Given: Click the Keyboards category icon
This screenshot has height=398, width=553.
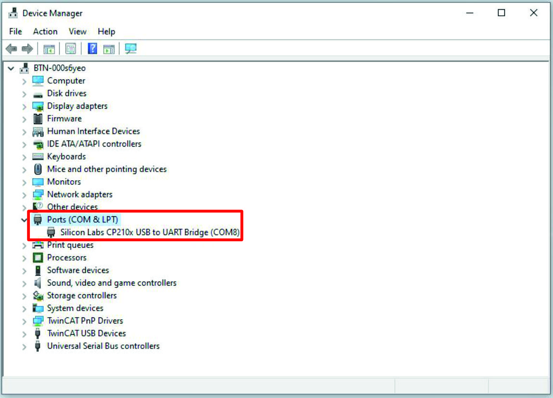Looking at the screenshot, I should (38, 156).
